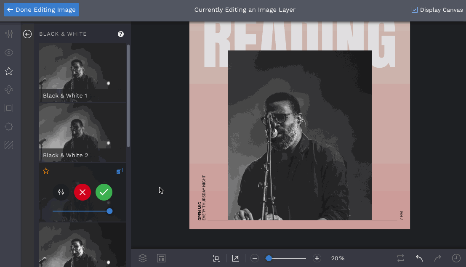The image size is (466, 267).
Task: Confirm the effect with green checkmark
Action: point(104,192)
